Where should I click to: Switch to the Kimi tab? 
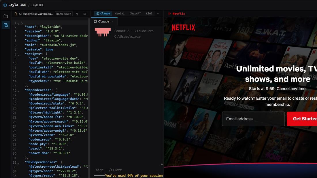[149, 14]
